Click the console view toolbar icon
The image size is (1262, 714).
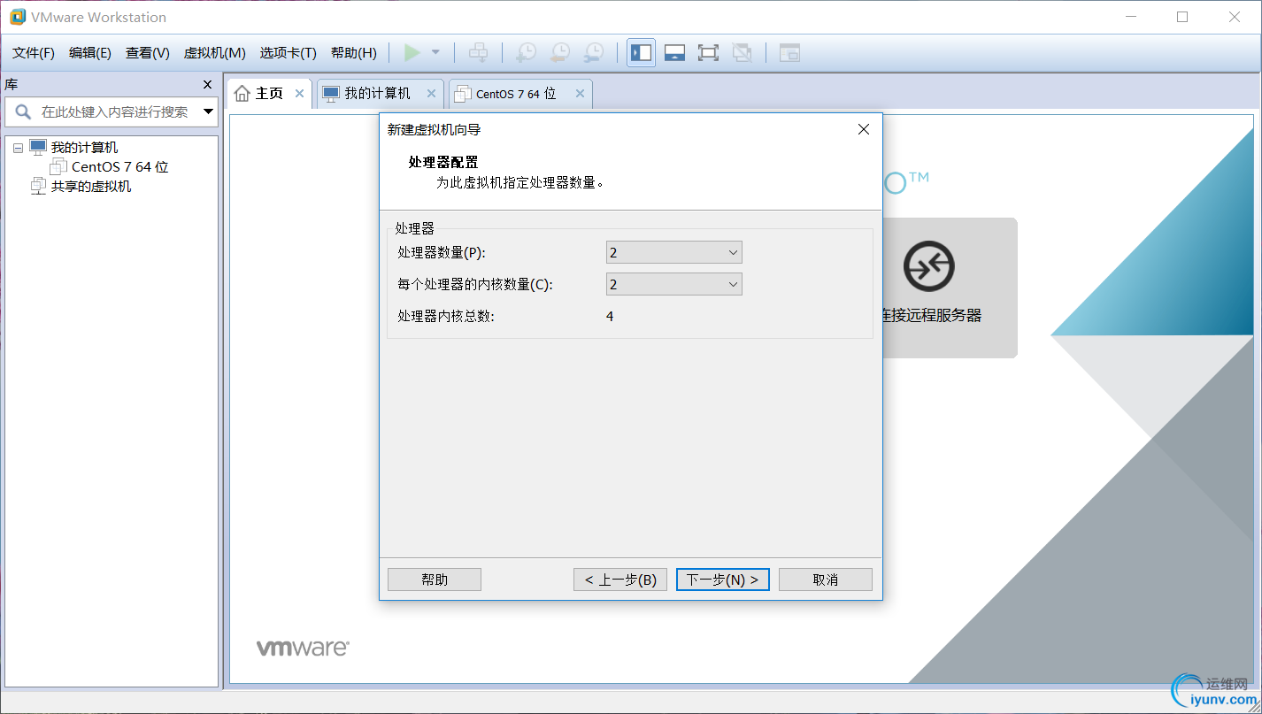pos(789,53)
